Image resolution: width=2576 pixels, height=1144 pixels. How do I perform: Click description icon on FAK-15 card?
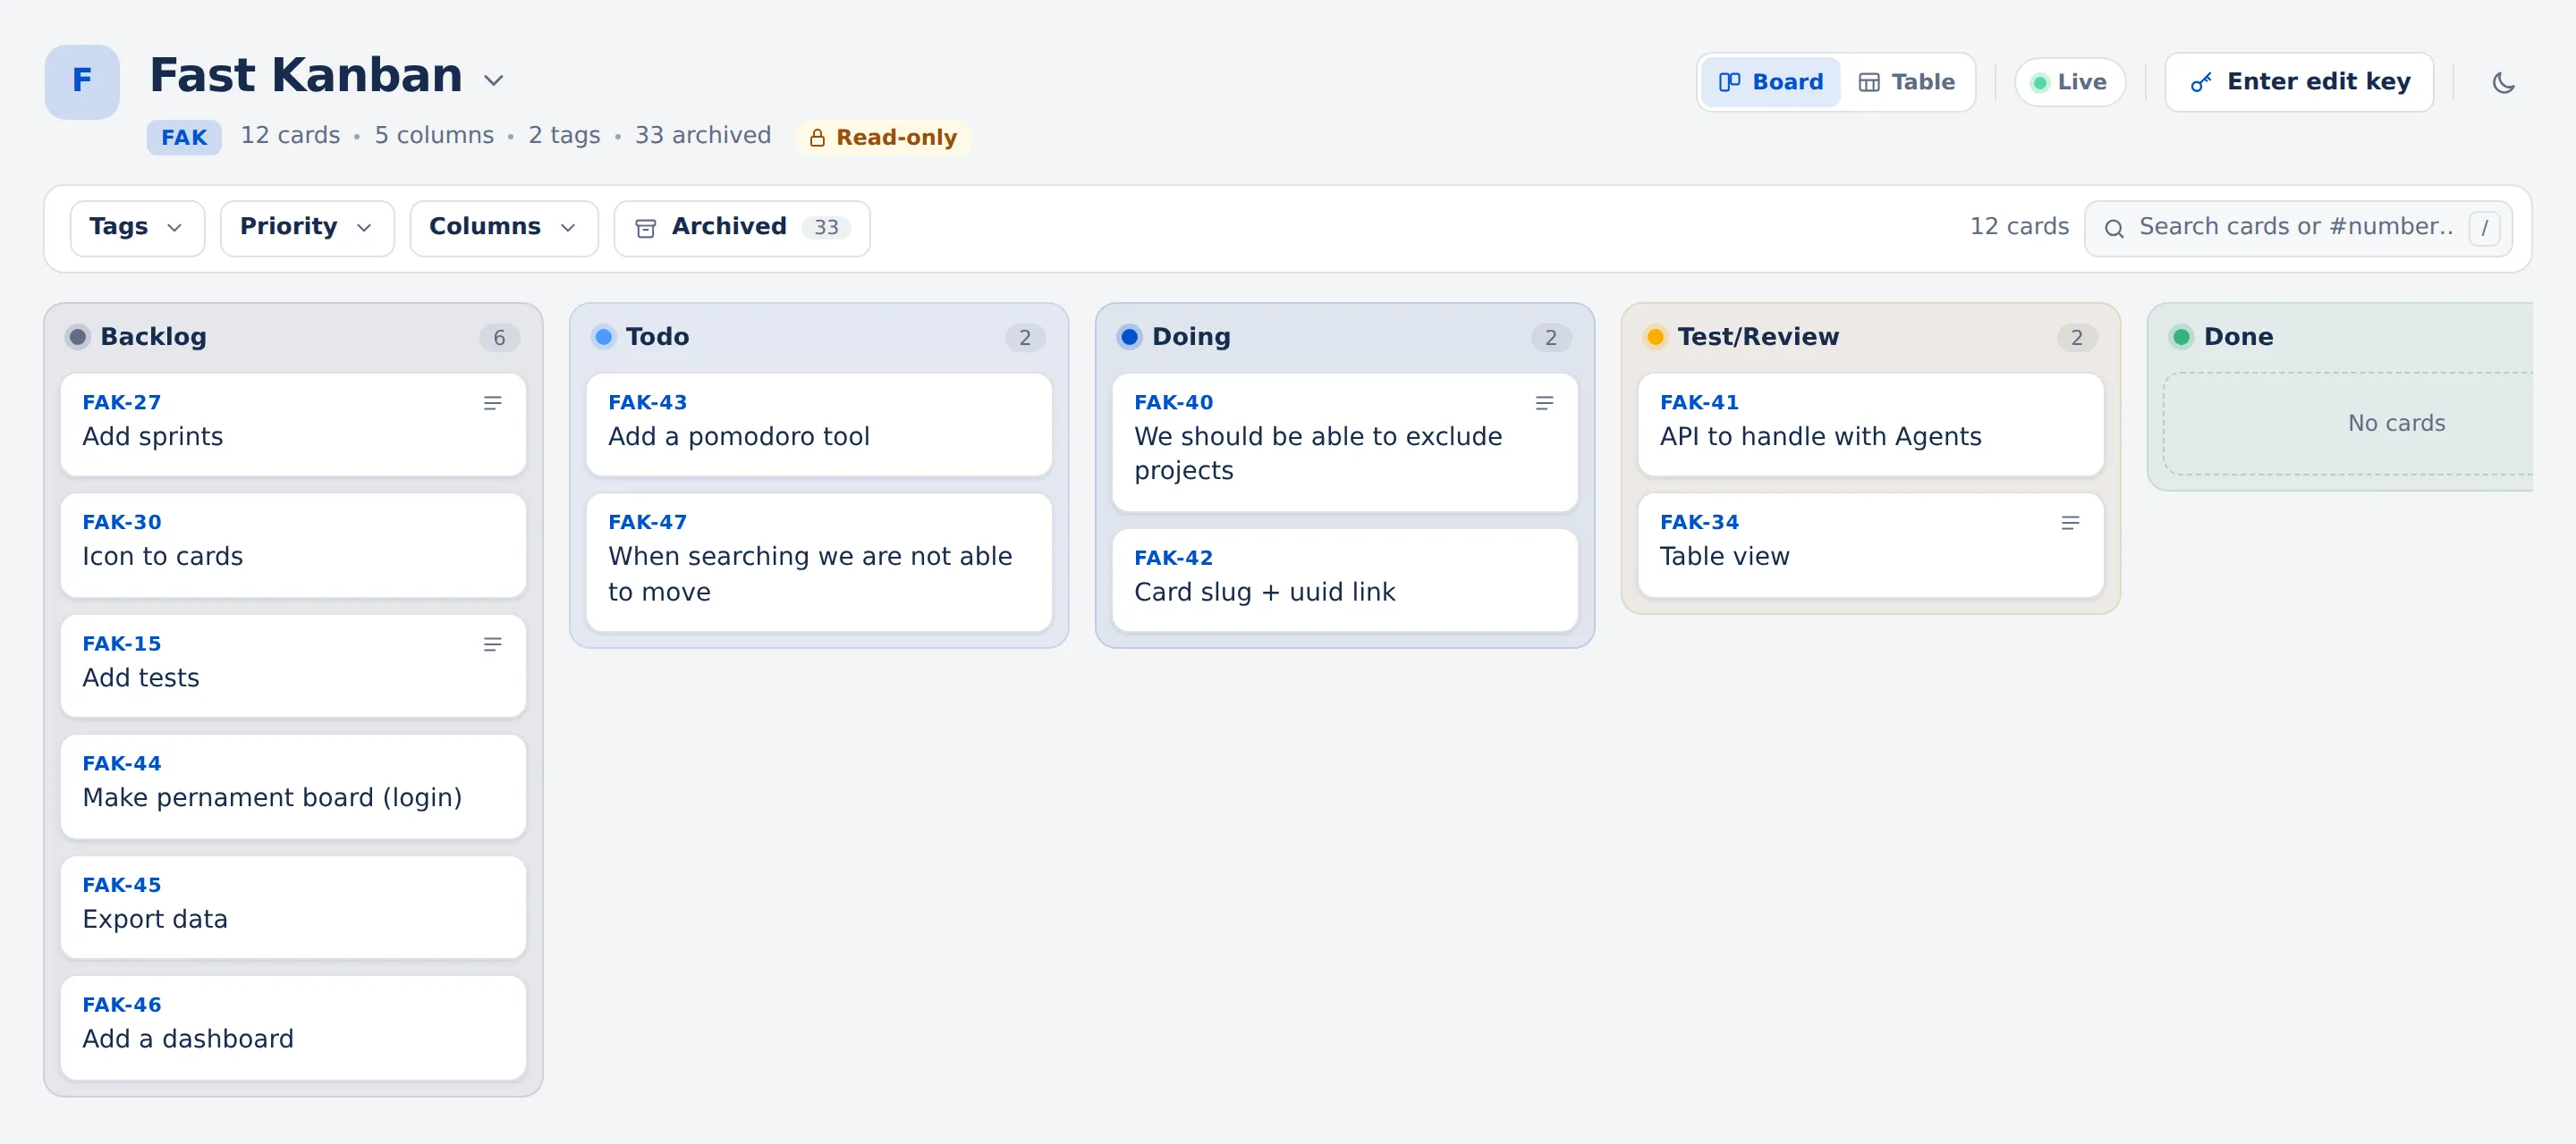[x=492, y=644]
